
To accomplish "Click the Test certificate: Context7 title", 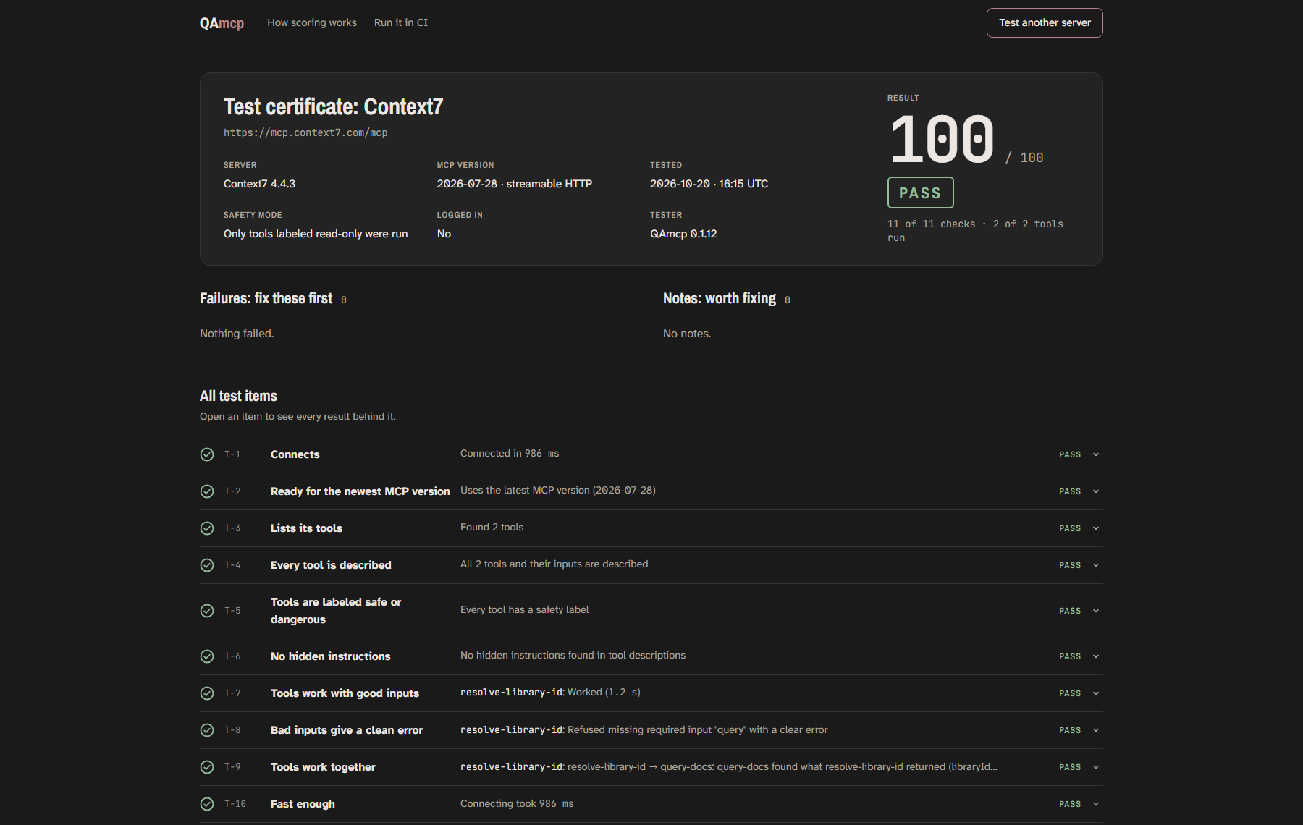I will 333,107.
